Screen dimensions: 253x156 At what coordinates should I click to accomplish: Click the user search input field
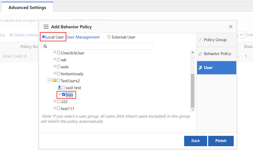click(x=99, y=46)
